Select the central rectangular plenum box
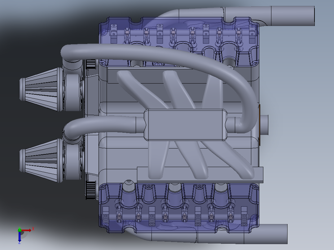This screenshot has height=250, width=334. pyautogui.click(x=185, y=125)
